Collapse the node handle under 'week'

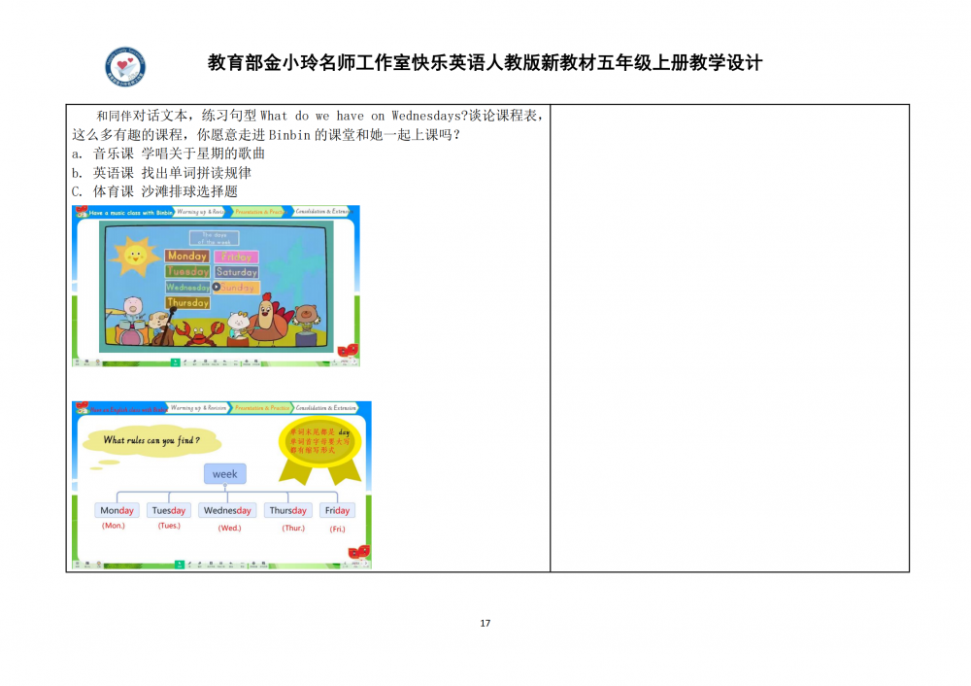pyautogui.click(x=225, y=487)
